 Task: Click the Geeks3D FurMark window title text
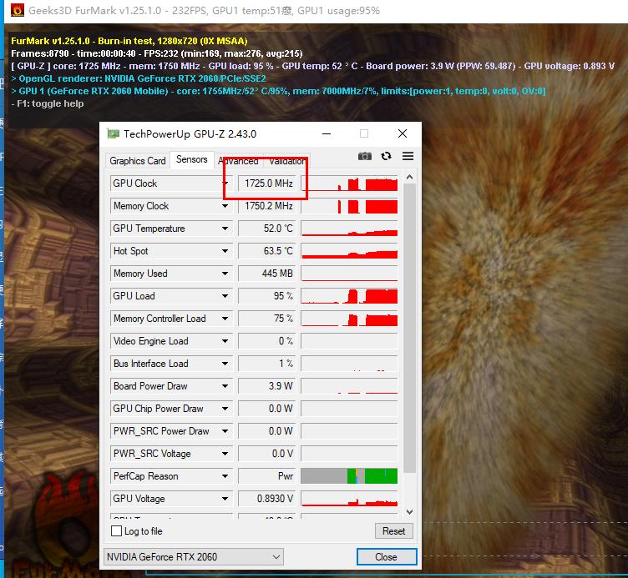click(x=204, y=10)
